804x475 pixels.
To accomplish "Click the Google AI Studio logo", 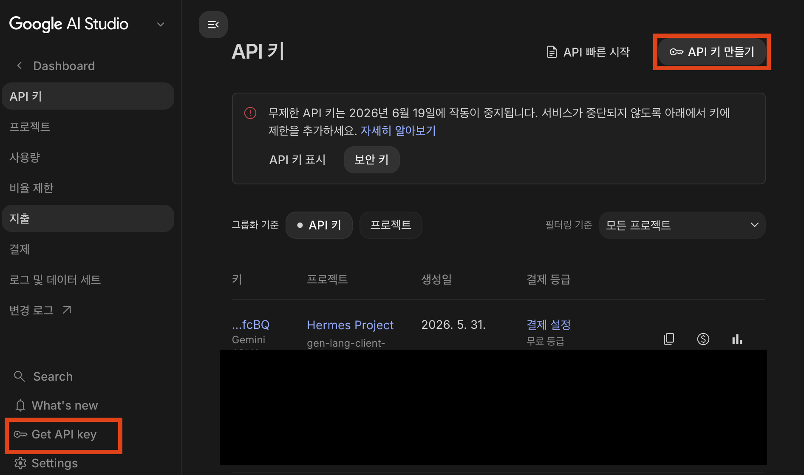I will pyautogui.click(x=68, y=24).
